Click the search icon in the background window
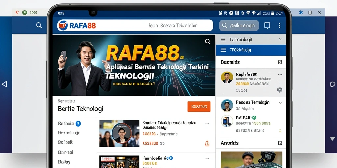Screen dimensions: 337x168 (39, 25)
